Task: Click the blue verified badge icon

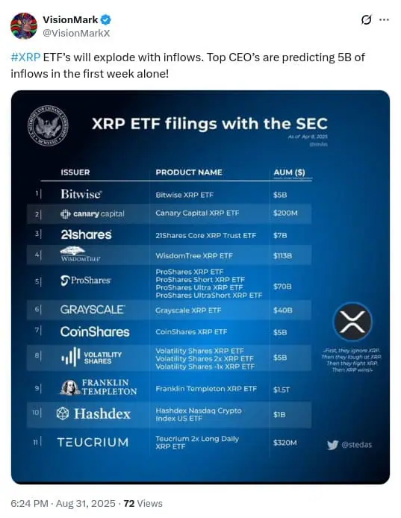Action: coord(105,20)
